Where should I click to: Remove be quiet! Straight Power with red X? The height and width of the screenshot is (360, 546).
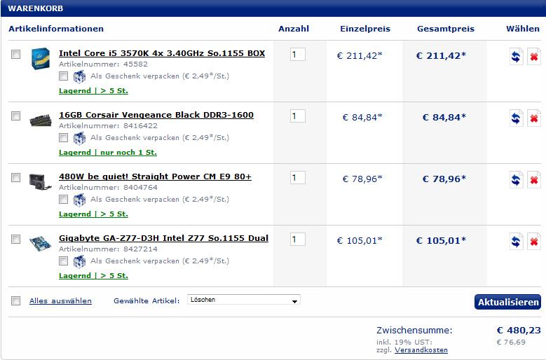pos(534,180)
